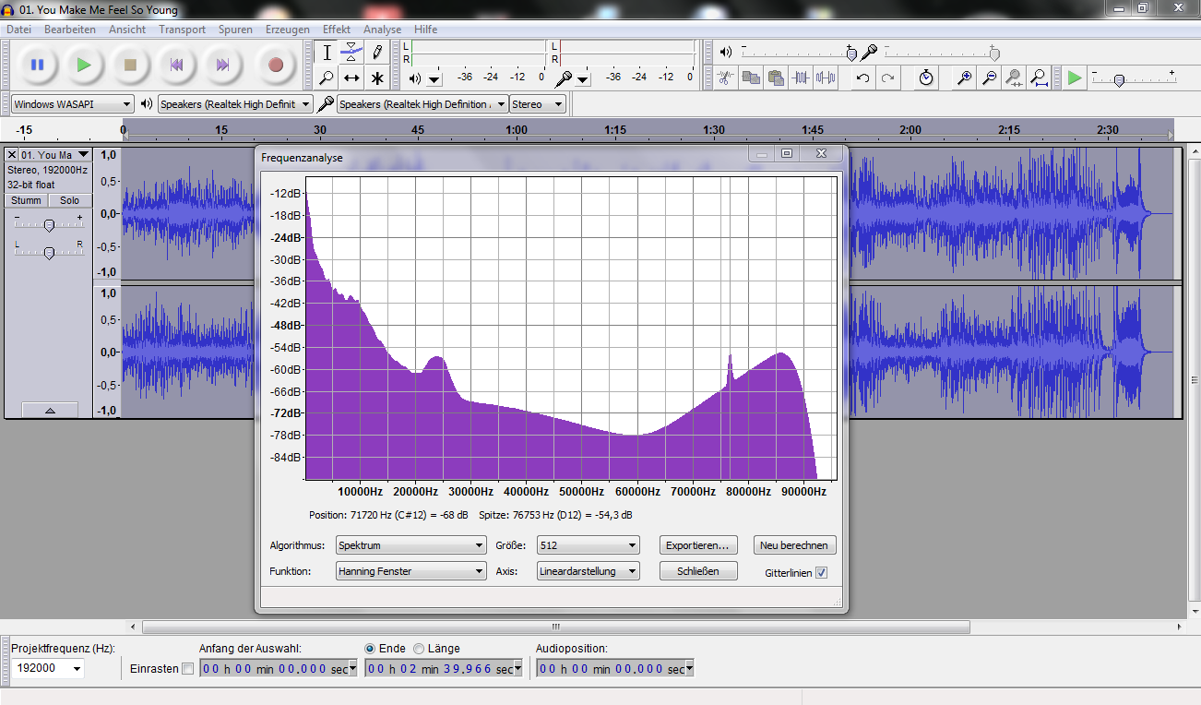Viewport: 1201px width, 705px height.
Task: Select the Envelope tool
Action: (x=351, y=52)
